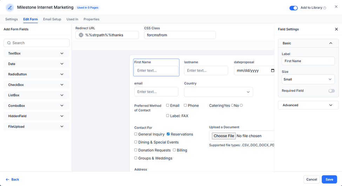342x186 pixels.
Task: Select the Edit Form tab
Action: tap(30, 19)
